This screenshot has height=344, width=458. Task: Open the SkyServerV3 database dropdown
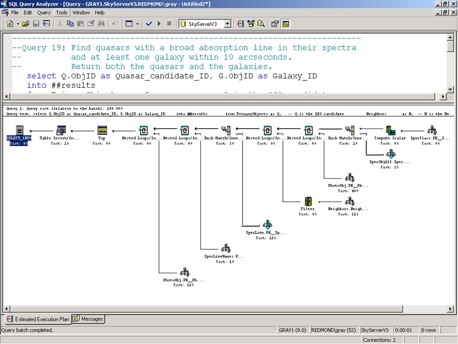(x=228, y=24)
